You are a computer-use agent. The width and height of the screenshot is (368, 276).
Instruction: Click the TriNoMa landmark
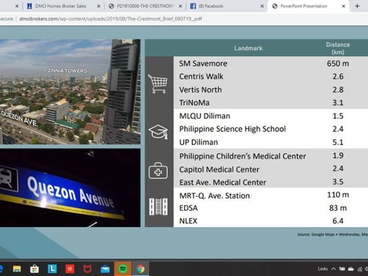[194, 103]
